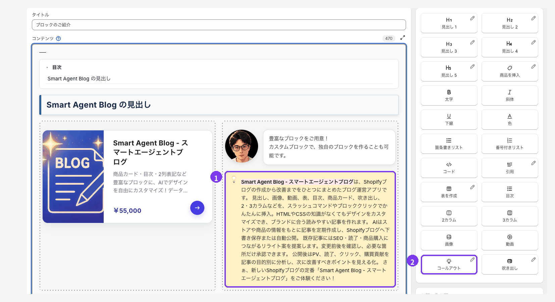555x302 pixels.
Task: Edit the 見出し 5 block style pencil
Action: 472,66
